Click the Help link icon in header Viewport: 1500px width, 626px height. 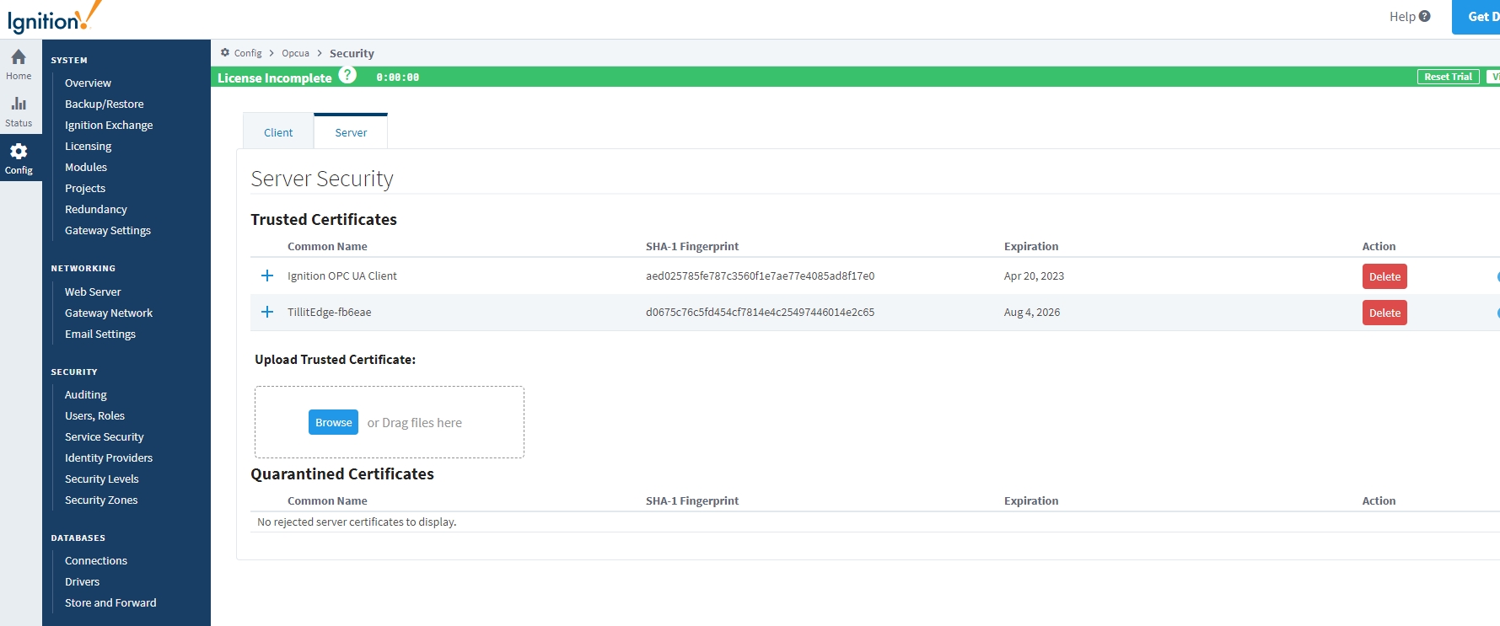point(1424,16)
